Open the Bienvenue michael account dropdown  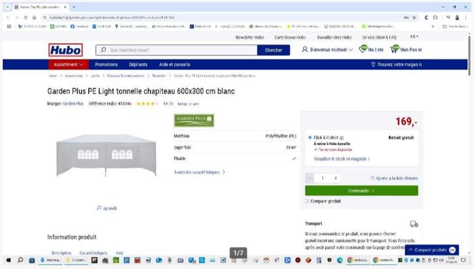pos(327,50)
